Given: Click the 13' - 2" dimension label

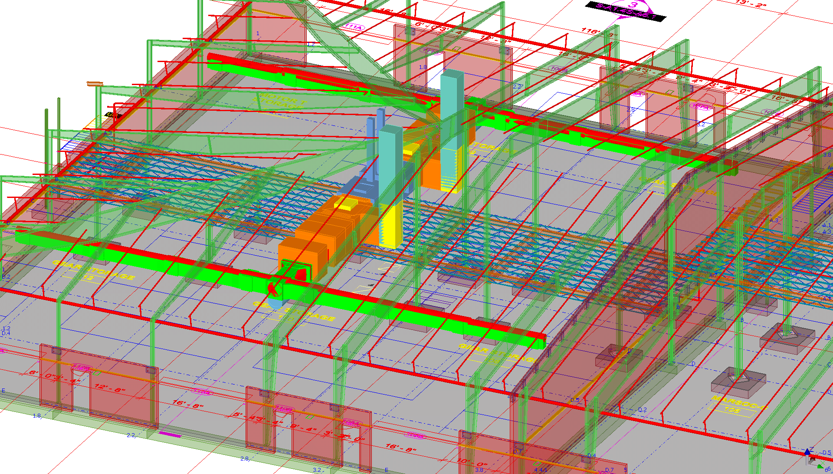Looking at the screenshot, I should click(751, 3).
